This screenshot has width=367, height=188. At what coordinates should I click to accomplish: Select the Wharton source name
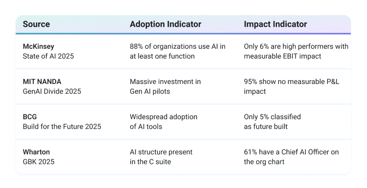(x=36, y=152)
